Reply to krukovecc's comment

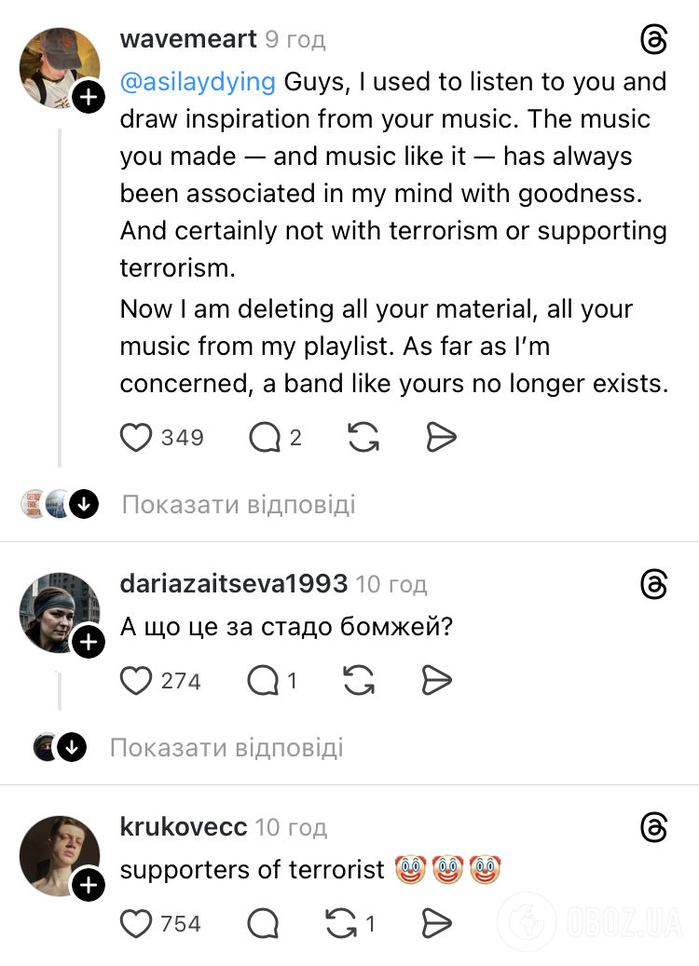pos(263,923)
